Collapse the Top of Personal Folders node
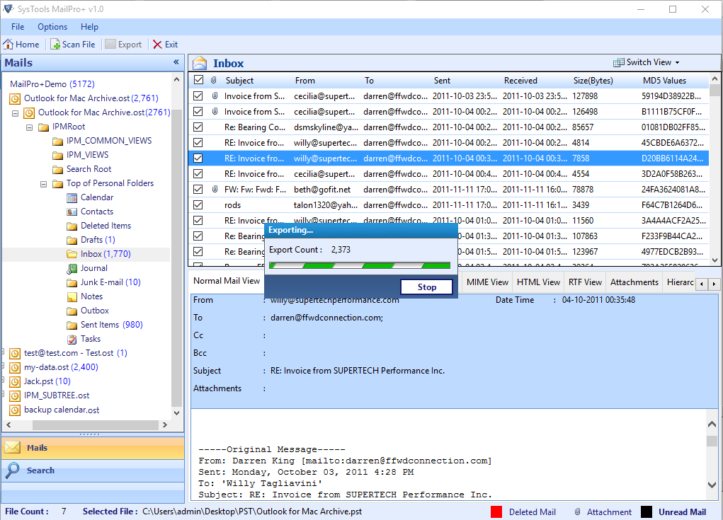Image resolution: width=723 pixels, height=520 pixels. point(43,184)
